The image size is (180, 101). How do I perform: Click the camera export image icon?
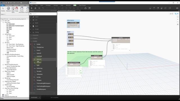pos(177,8)
